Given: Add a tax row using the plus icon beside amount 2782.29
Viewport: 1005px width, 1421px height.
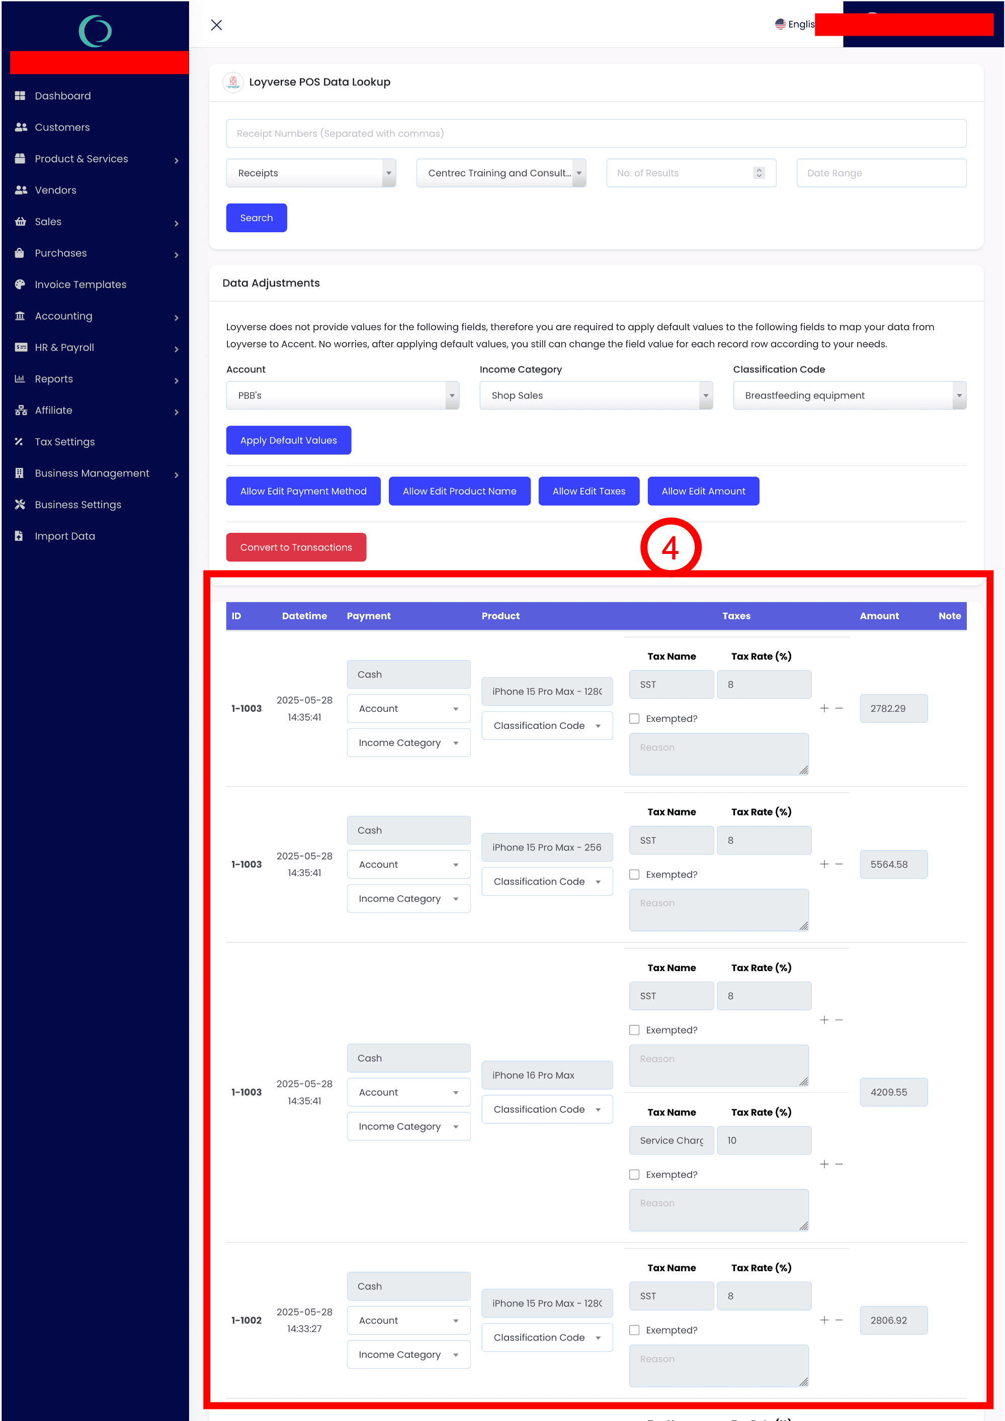Looking at the screenshot, I should (x=823, y=708).
